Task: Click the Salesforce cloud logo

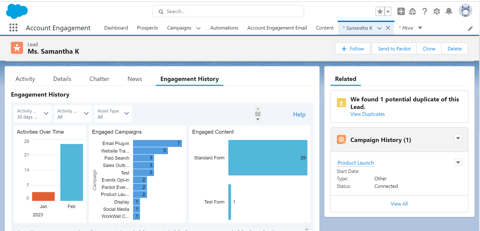Action: (x=17, y=11)
